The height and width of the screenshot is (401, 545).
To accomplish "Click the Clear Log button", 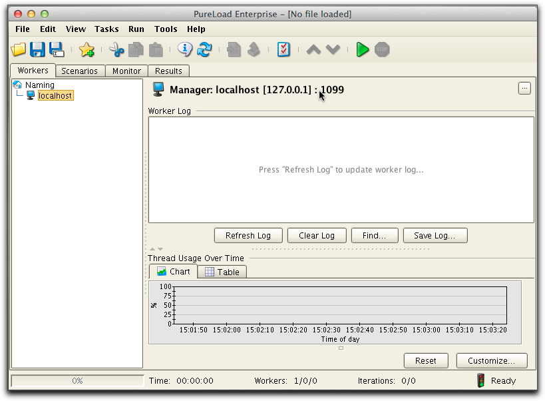I will 317,235.
